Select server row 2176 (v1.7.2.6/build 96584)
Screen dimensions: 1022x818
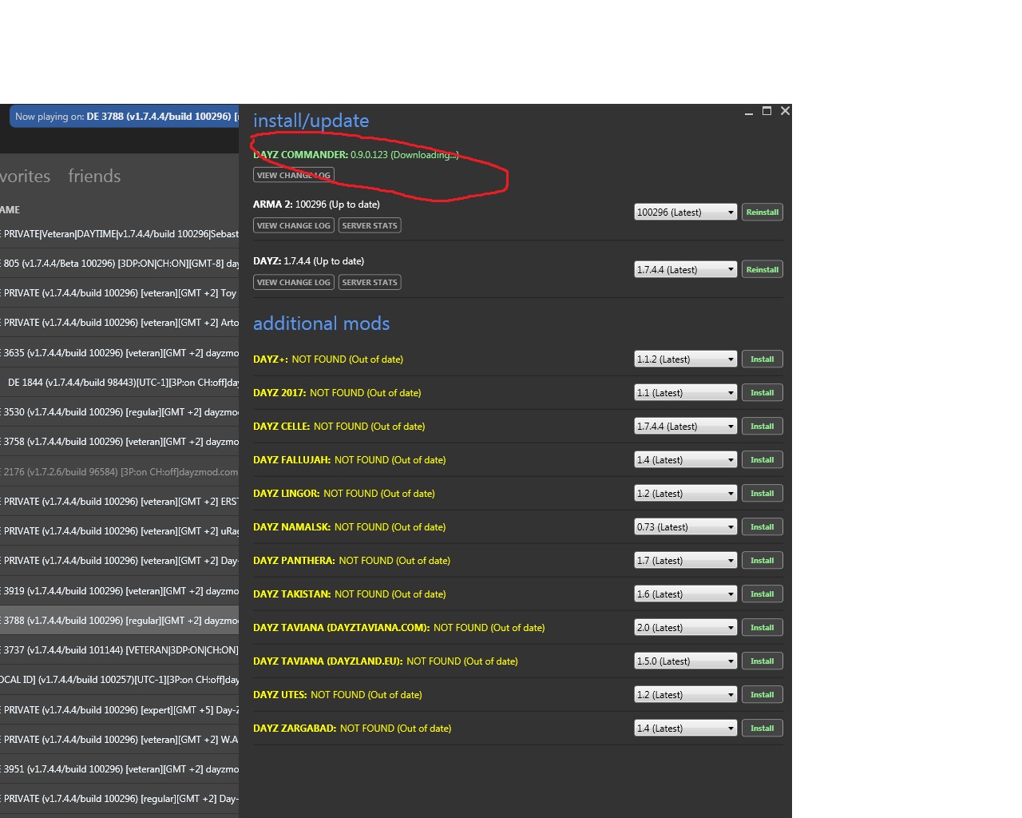coord(119,472)
